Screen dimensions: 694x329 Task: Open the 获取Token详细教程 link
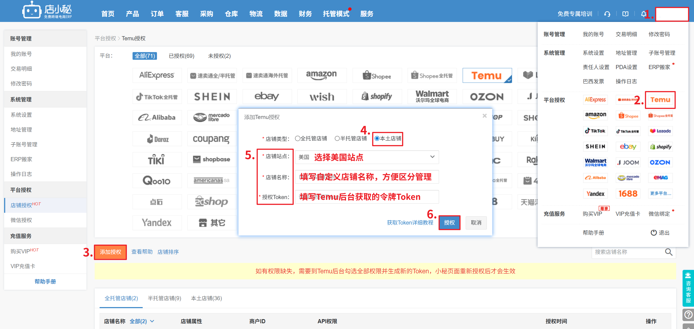(410, 223)
